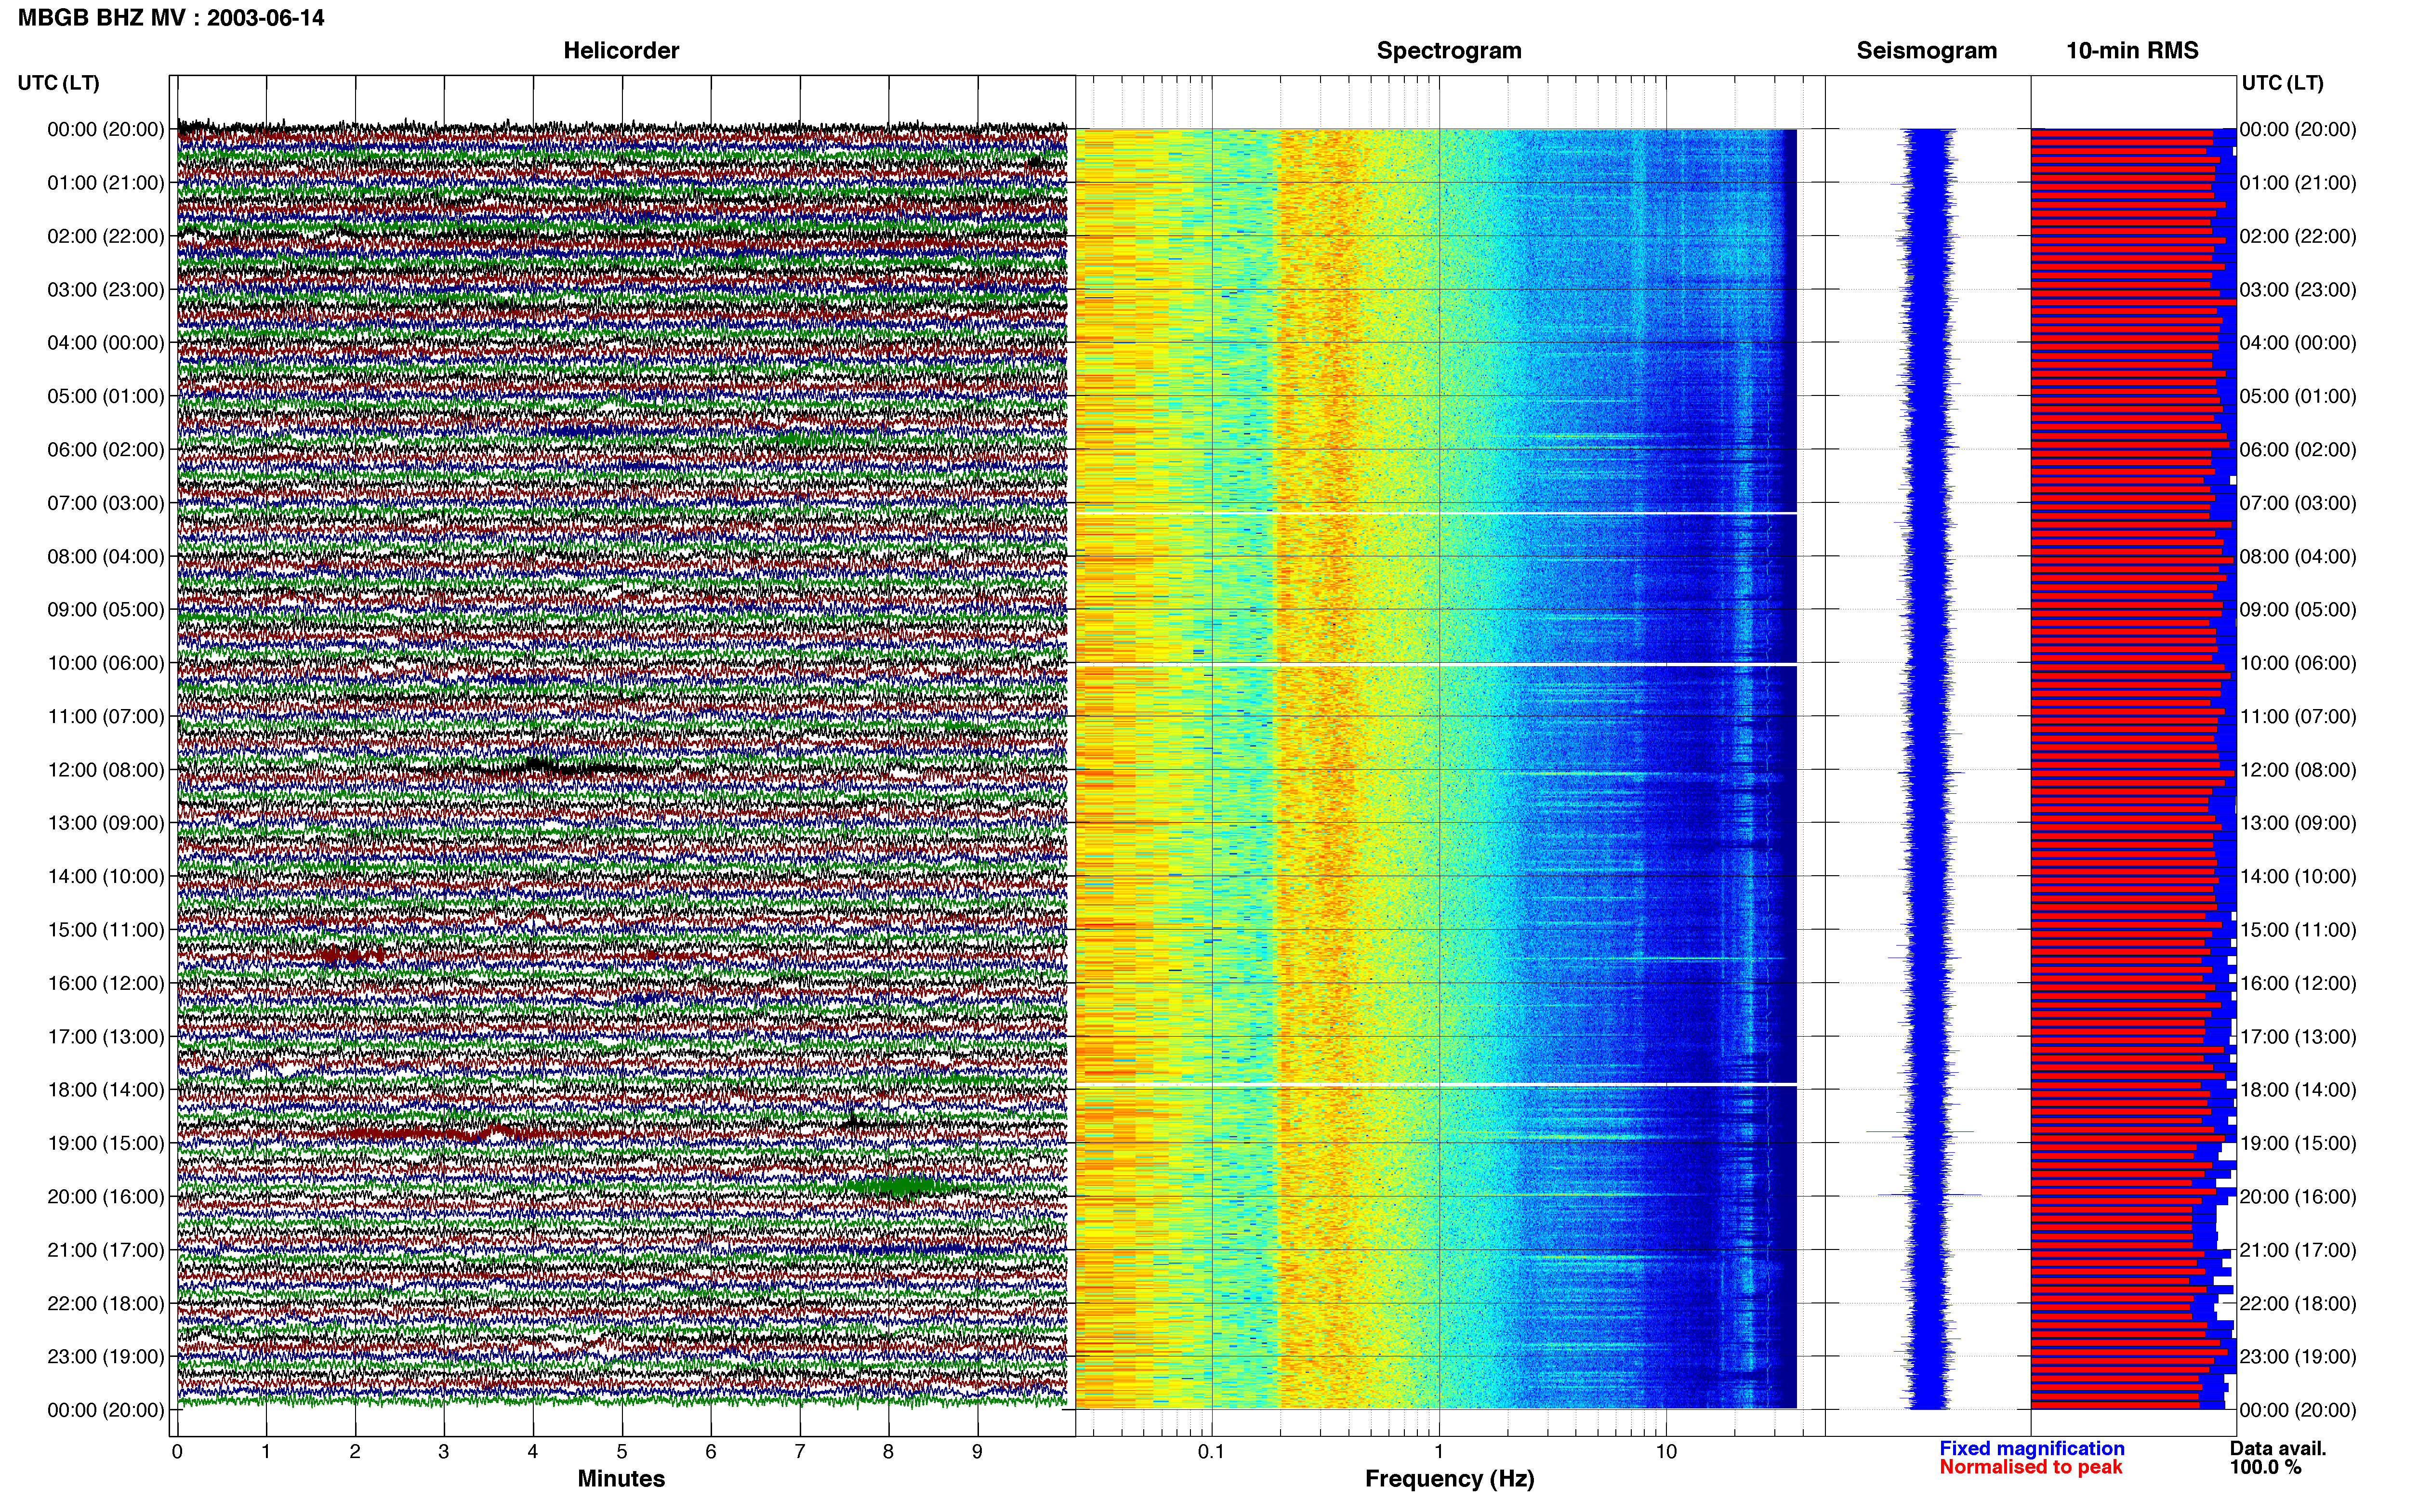Click left time label '09:00 (05:00)'
The image size is (2418, 1512).
tap(106, 610)
